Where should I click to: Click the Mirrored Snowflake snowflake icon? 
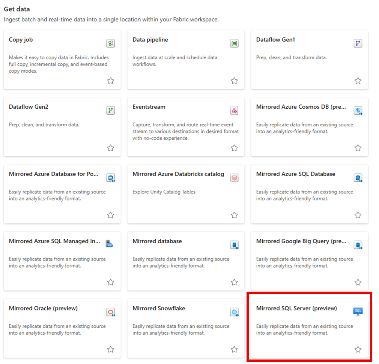point(234,312)
